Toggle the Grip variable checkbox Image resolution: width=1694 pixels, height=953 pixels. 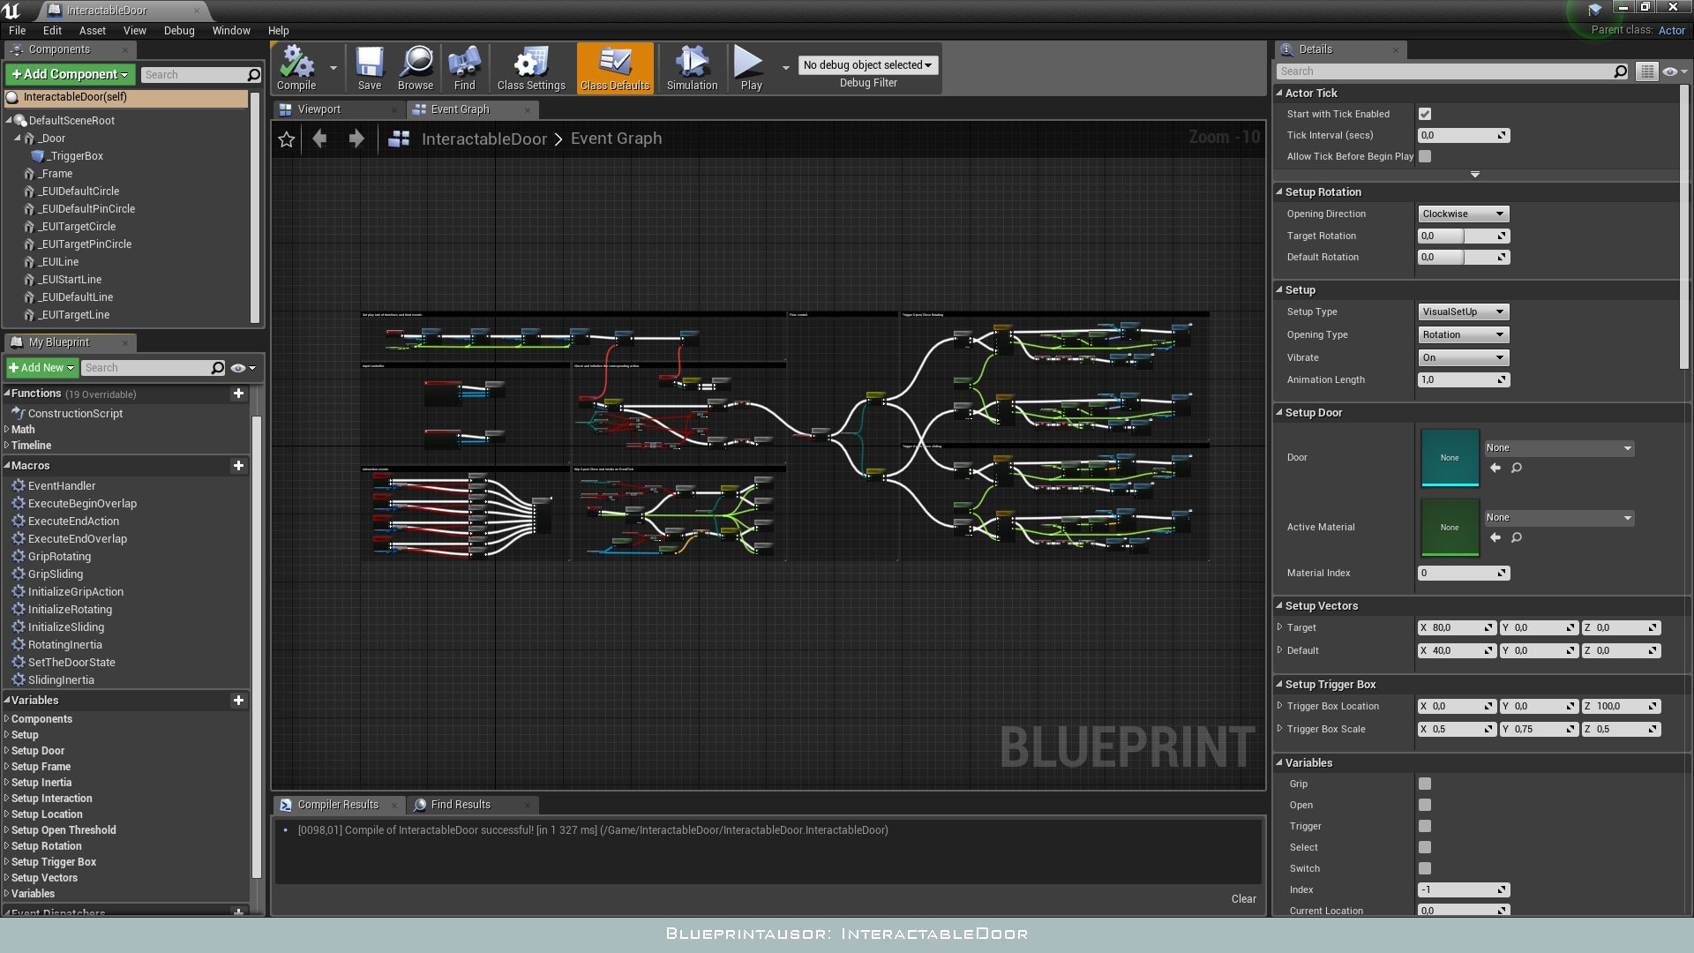[1424, 784]
